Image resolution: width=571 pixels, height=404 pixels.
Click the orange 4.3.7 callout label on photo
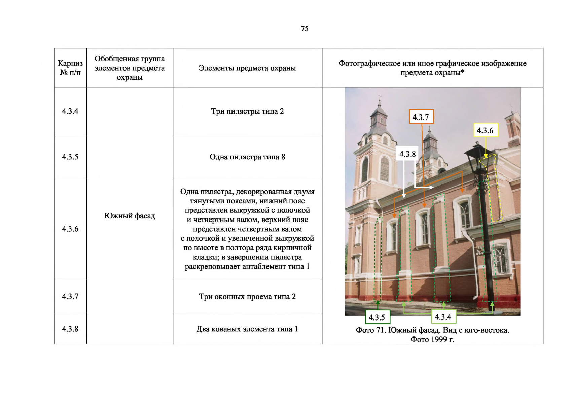click(421, 117)
